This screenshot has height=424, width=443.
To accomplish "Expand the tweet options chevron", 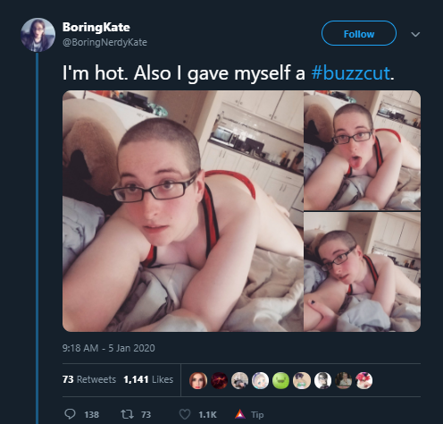I will point(415,34).
